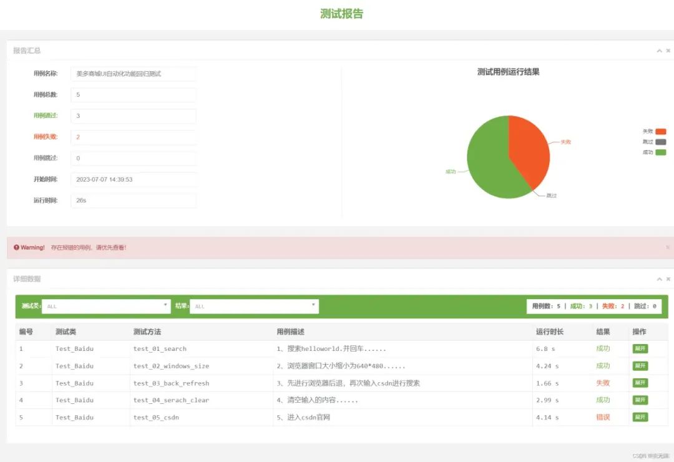Click the orange 失败 legend color swatch
This screenshot has width=674, height=462.
pyautogui.click(x=662, y=131)
